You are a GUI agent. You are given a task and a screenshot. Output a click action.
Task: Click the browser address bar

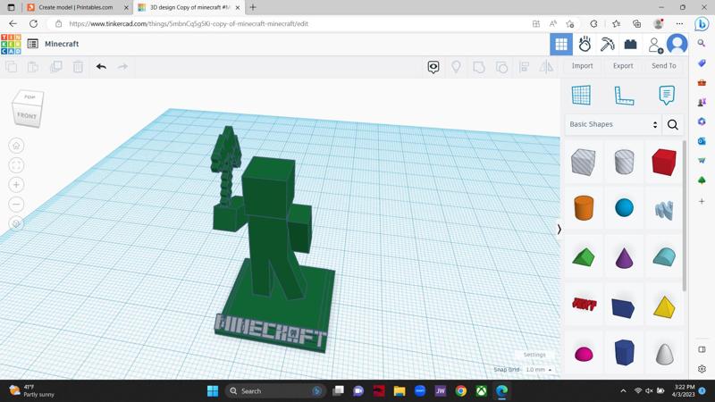[x=292, y=24]
